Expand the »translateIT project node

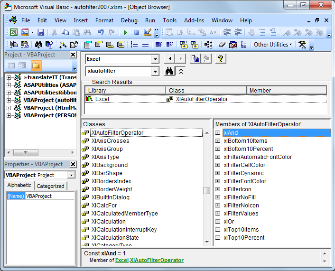(9, 77)
